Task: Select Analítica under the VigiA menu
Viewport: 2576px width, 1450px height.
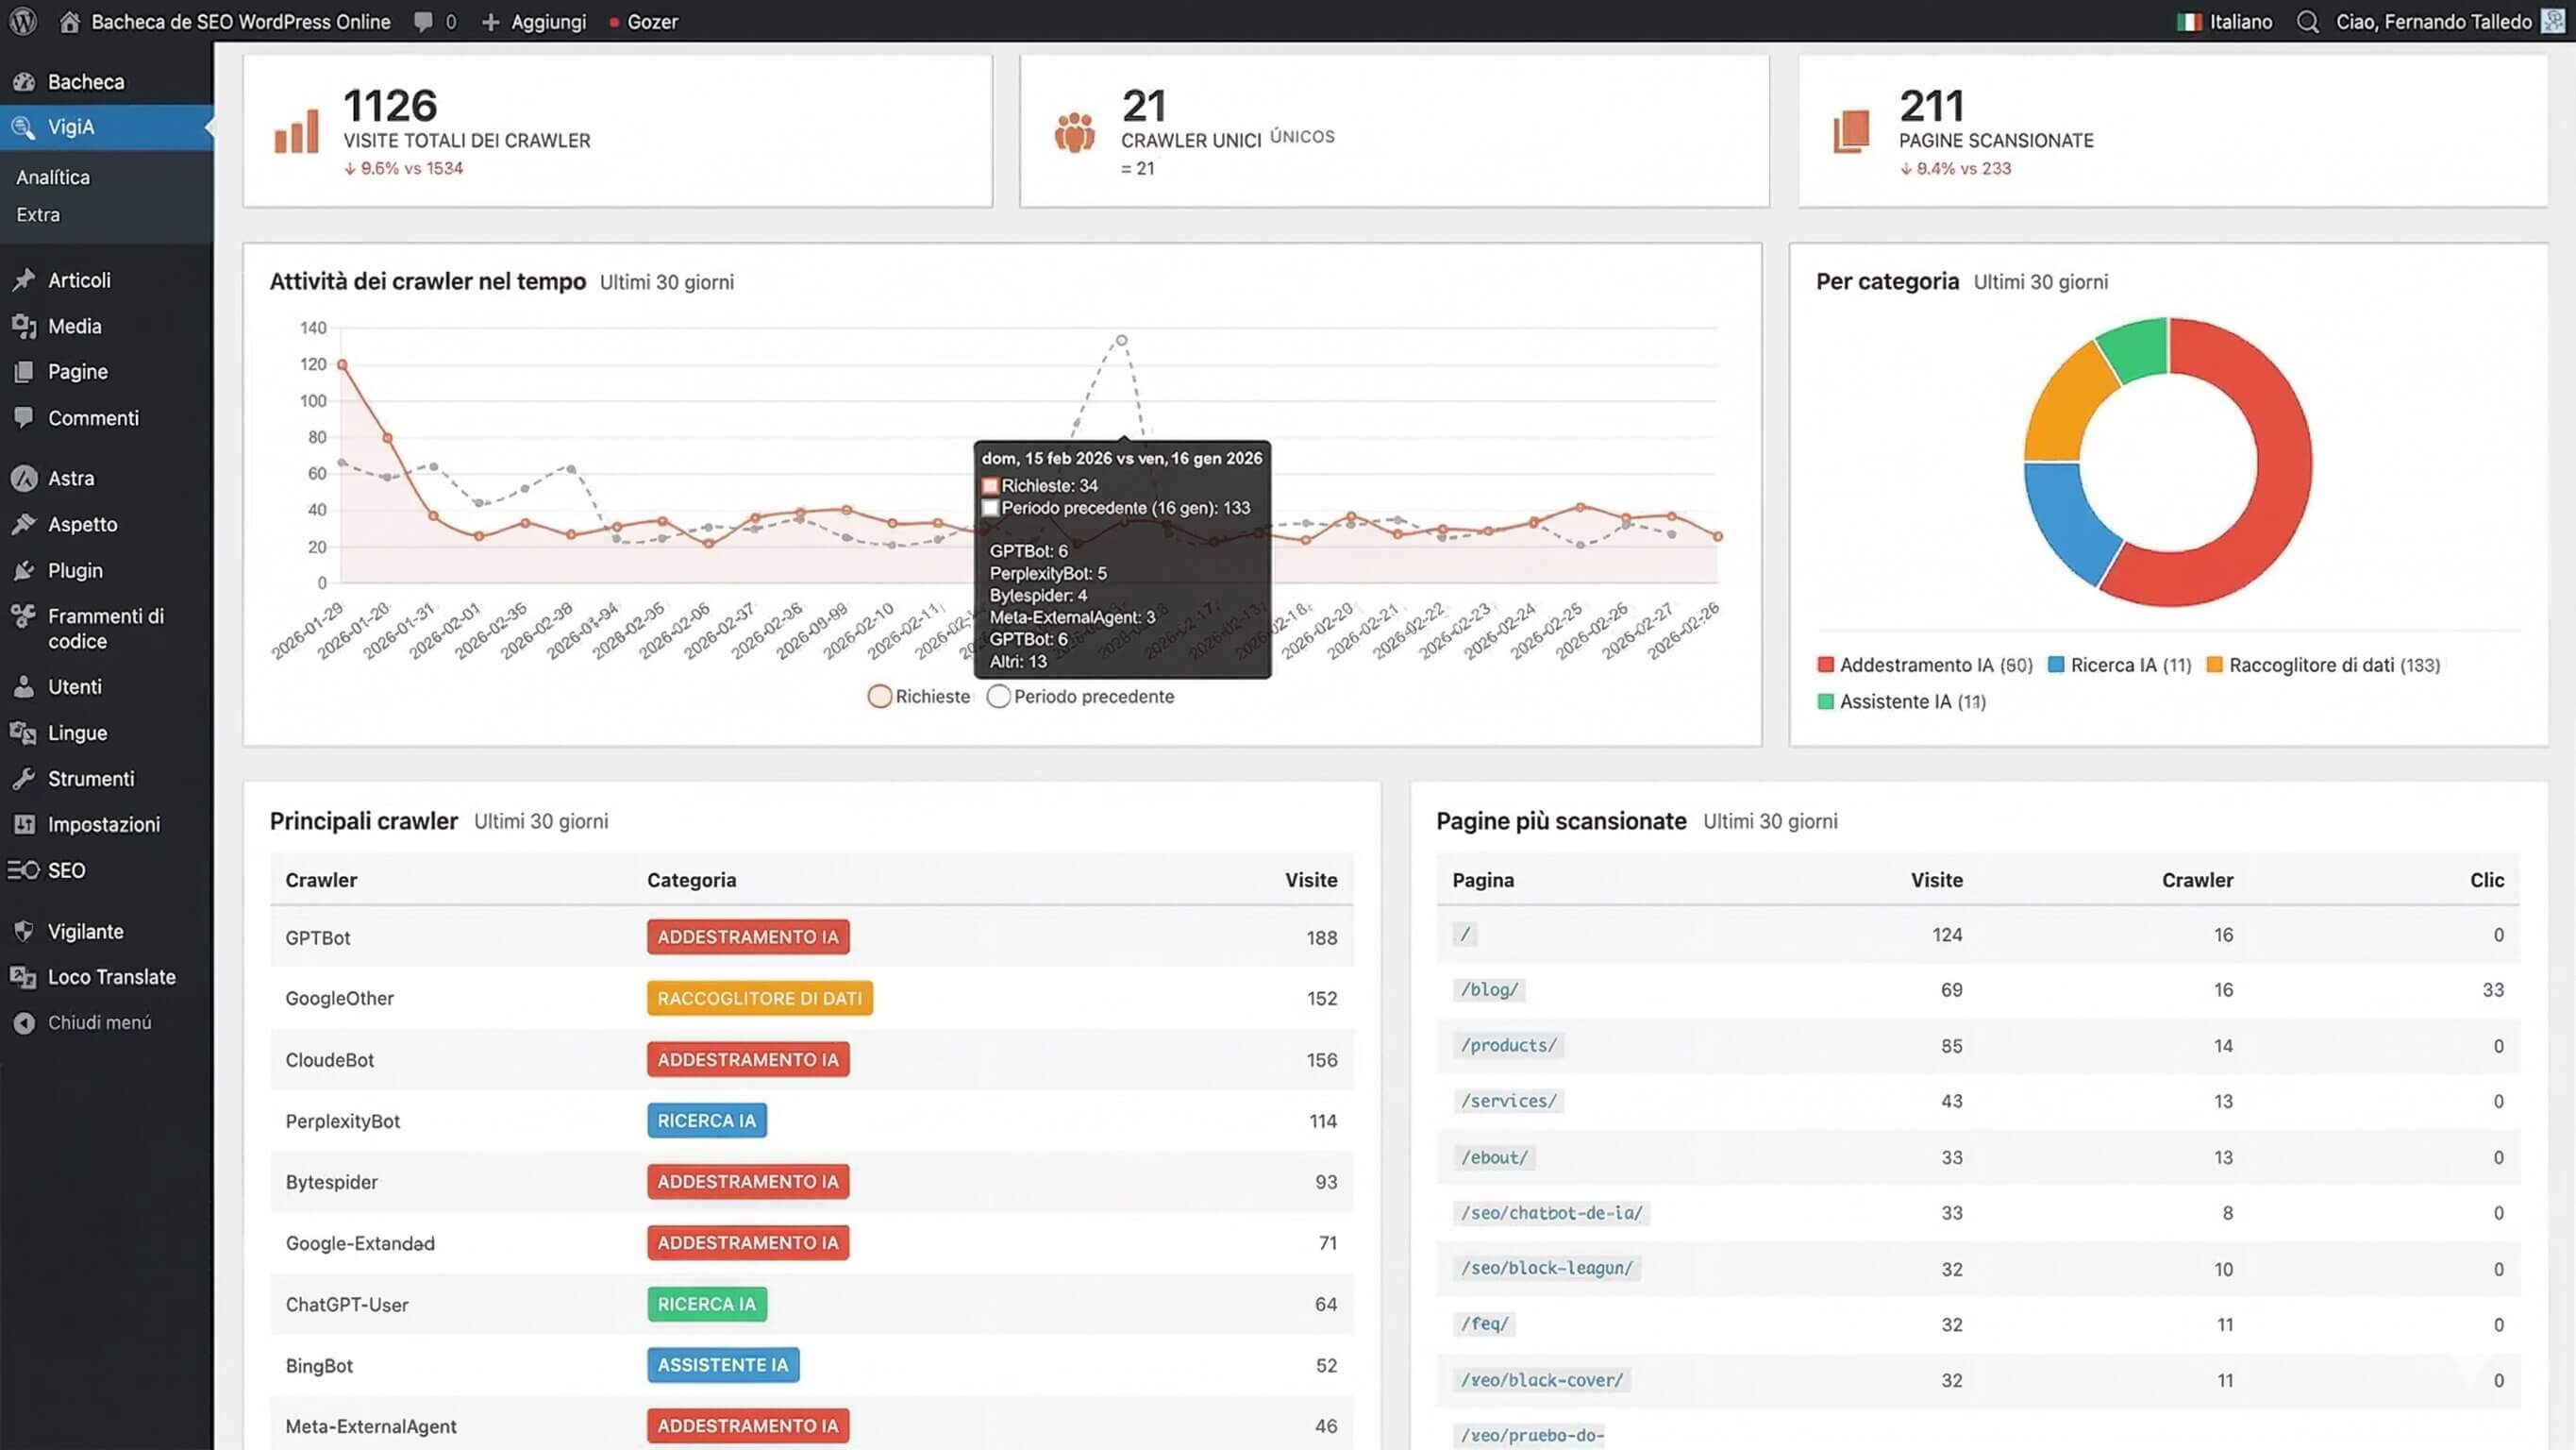Action: [52, 177]
